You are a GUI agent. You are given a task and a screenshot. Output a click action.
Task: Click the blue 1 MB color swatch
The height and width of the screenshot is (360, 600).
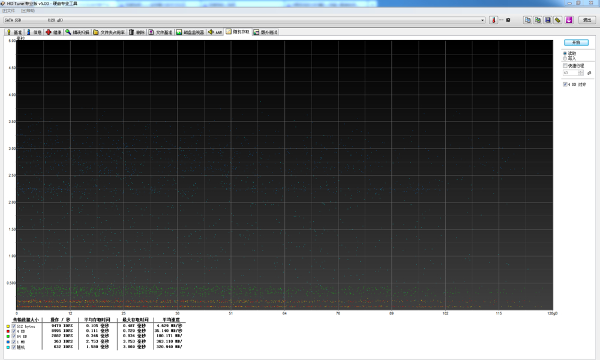pos(8,341)
